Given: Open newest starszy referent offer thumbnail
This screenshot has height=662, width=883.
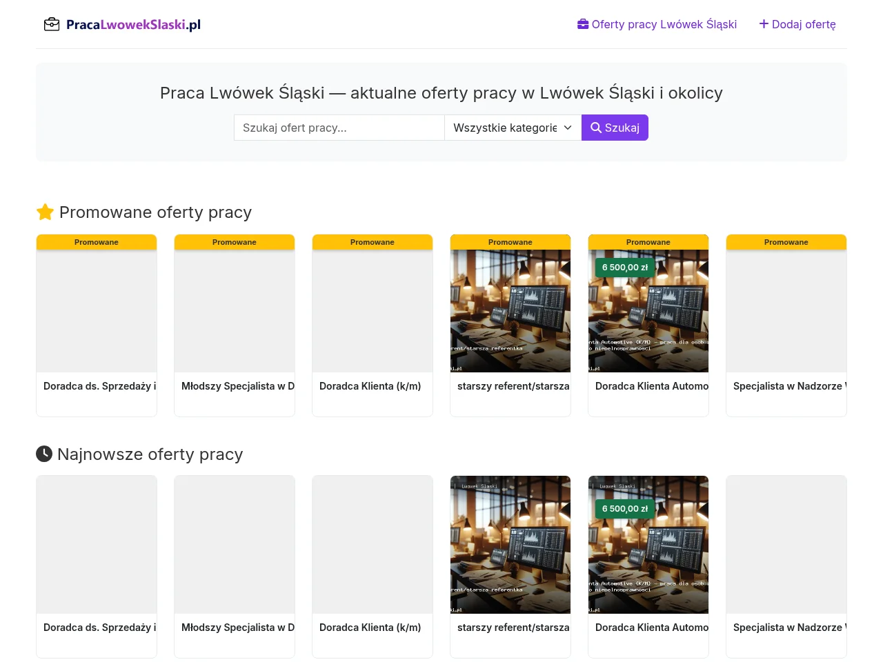Looking at the screenshot, I should coord(510,545).
